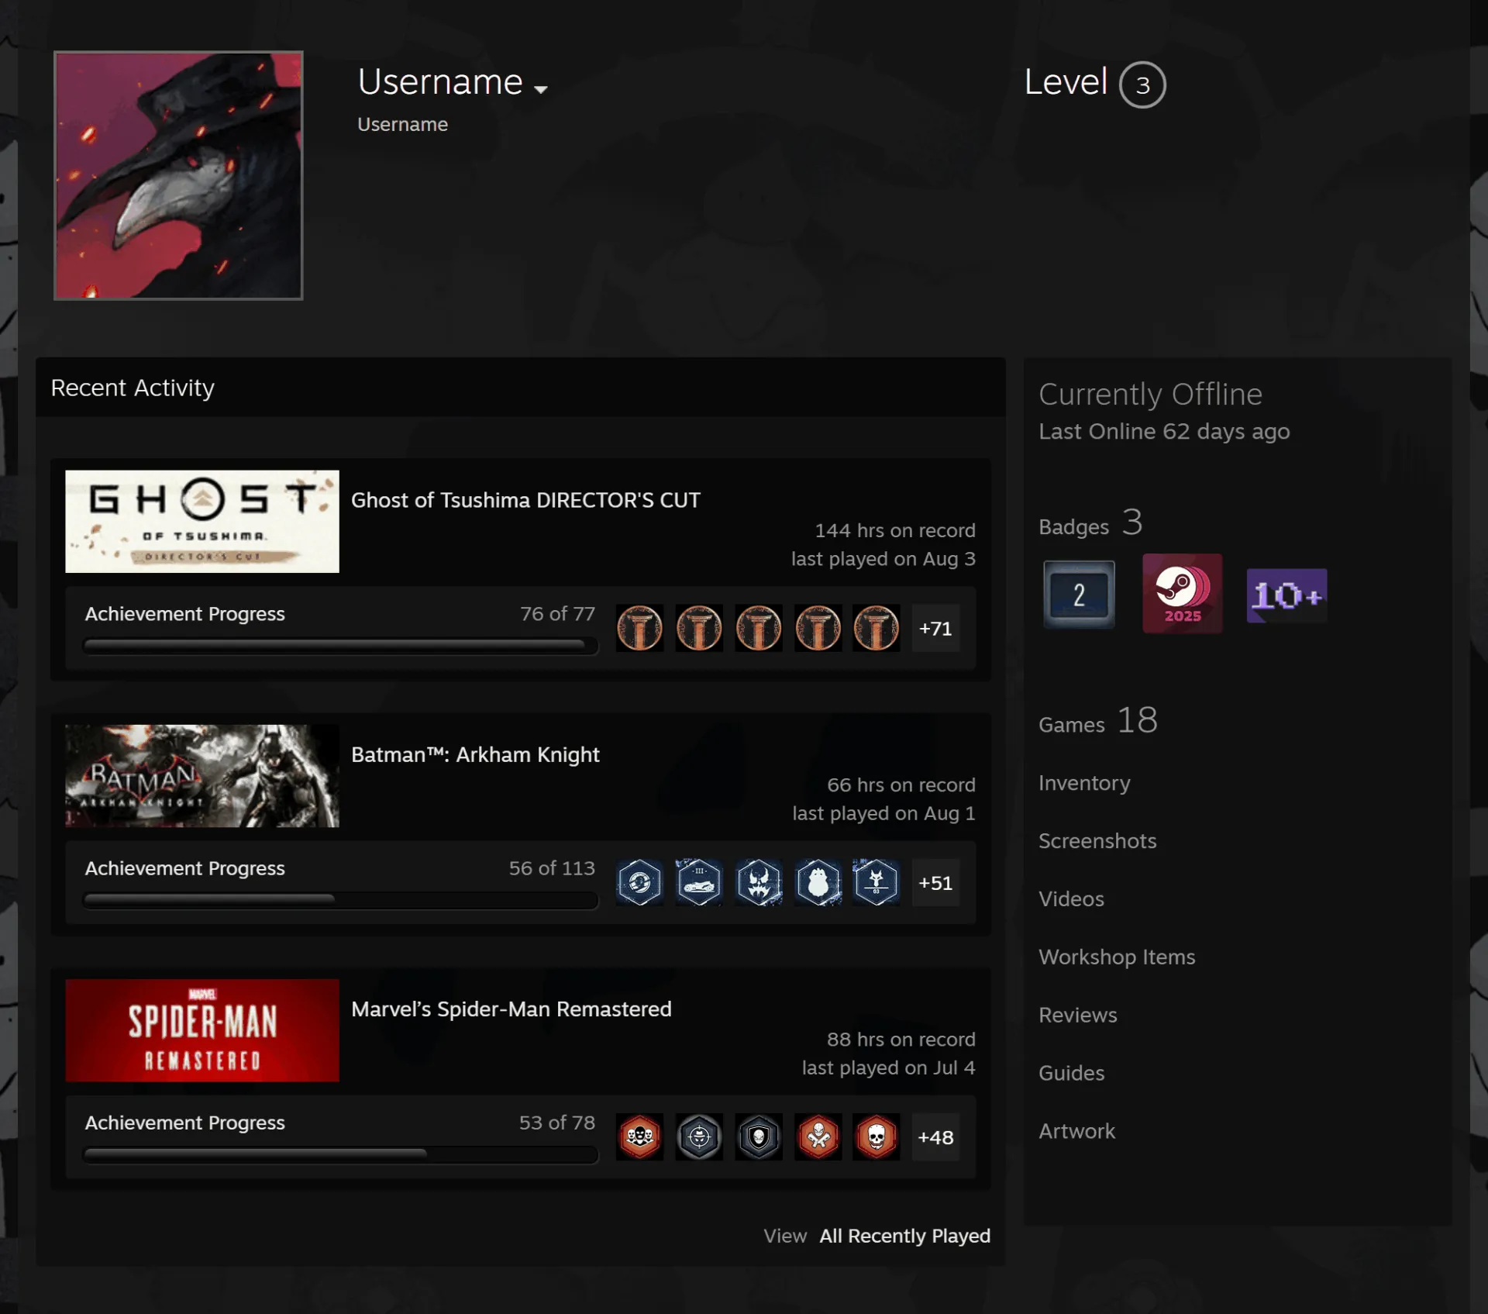Click the skull and crossbones achievement icon
The image size is (1488, 1314).
(x=818, y=1136)
